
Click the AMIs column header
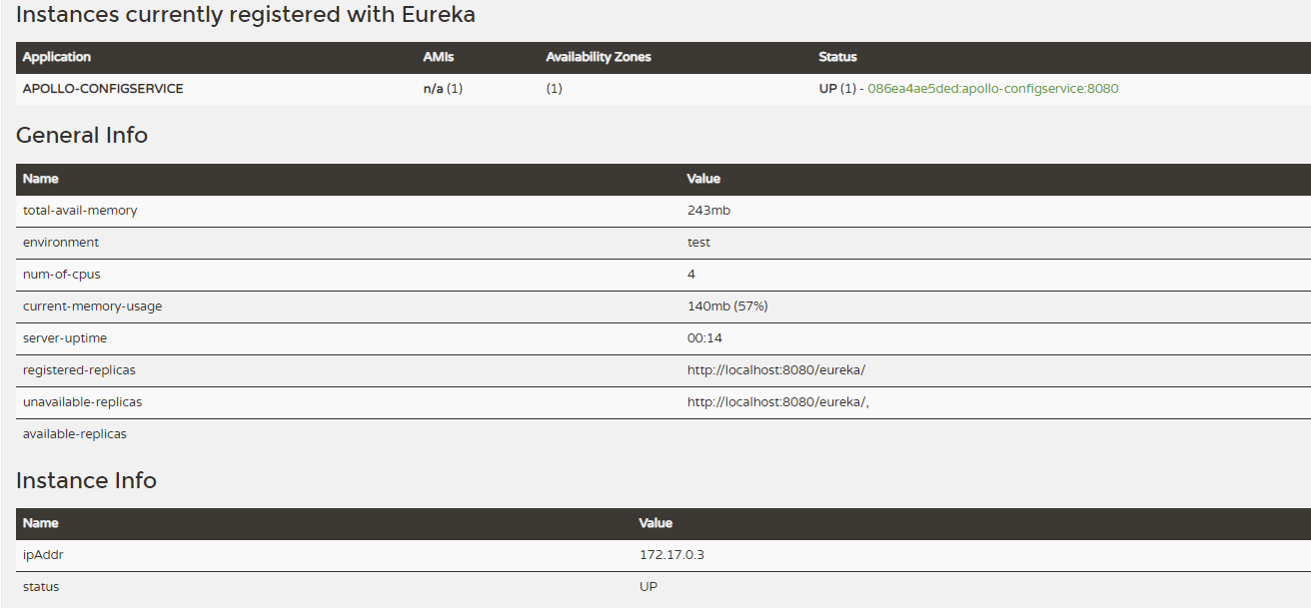438,57
